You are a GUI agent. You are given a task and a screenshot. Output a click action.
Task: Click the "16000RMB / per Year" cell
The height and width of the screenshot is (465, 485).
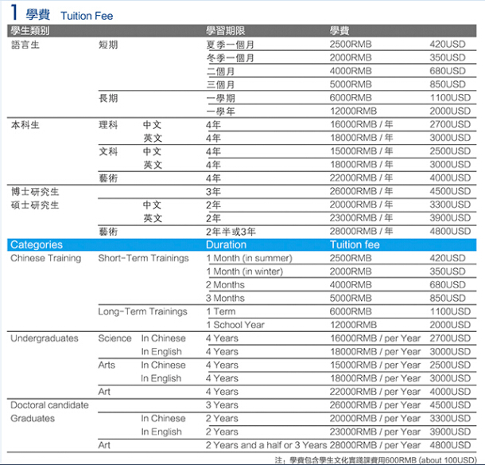point(375,338)
